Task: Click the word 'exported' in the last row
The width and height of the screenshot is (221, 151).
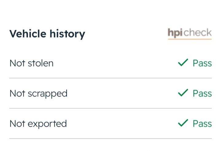Action: (47, 124)
